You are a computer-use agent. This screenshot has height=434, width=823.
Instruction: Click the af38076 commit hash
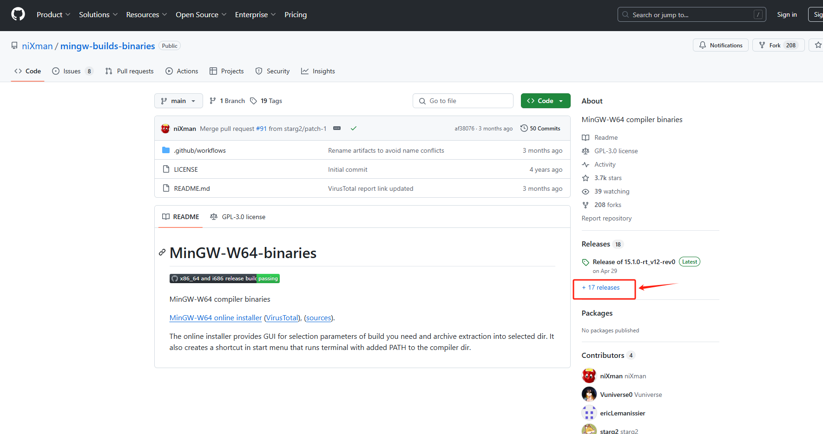(464, 129)
